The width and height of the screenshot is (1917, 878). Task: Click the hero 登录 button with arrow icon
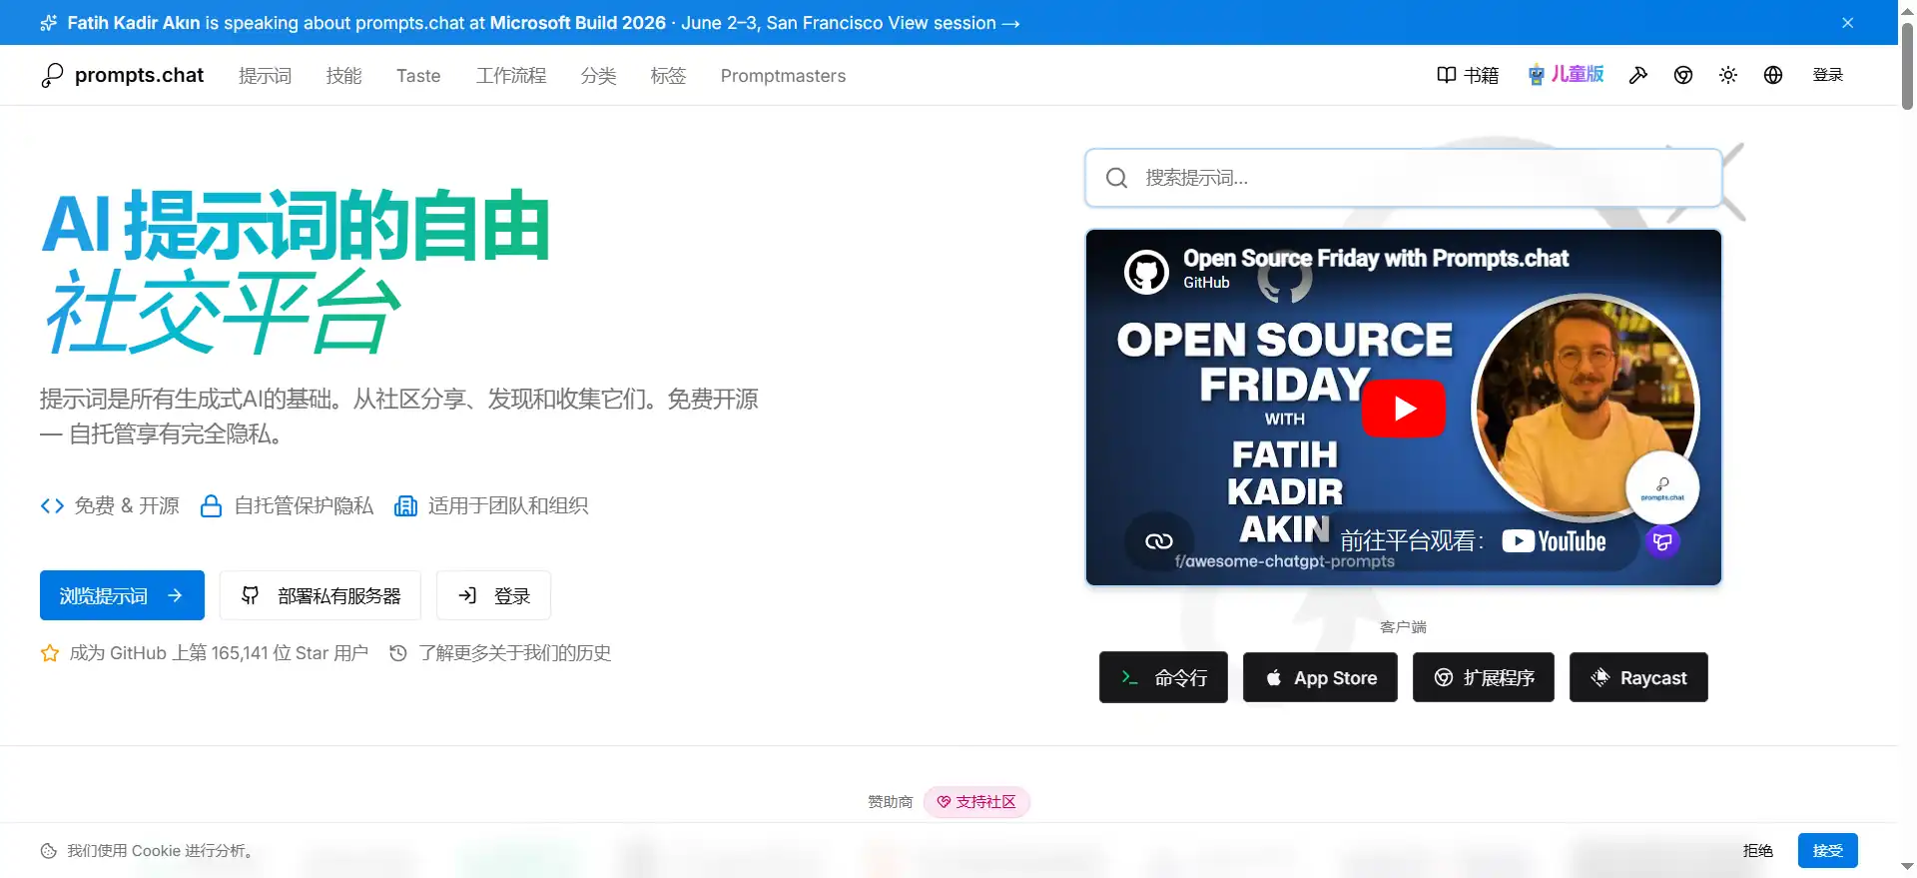pos(493,595)
